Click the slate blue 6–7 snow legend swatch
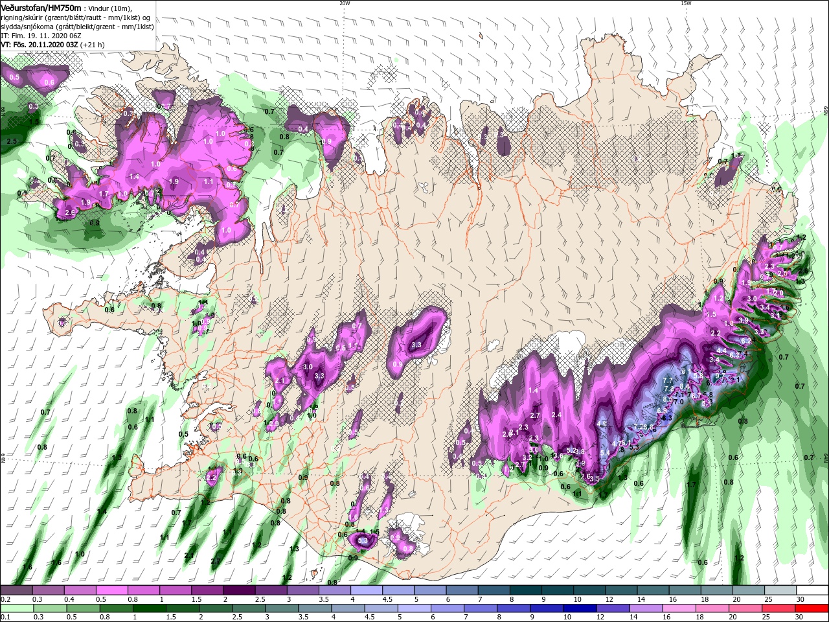 point(462,590)
